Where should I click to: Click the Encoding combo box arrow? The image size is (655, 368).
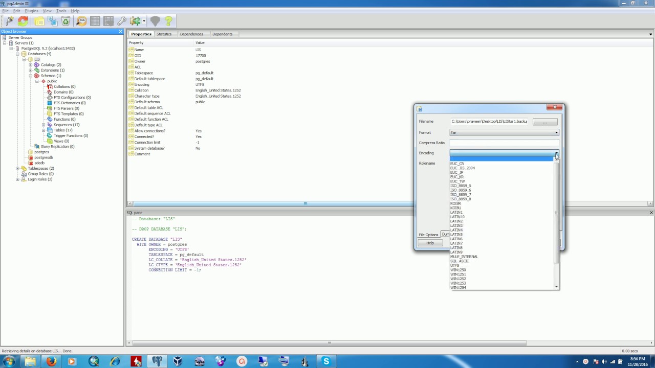point(556,153)
